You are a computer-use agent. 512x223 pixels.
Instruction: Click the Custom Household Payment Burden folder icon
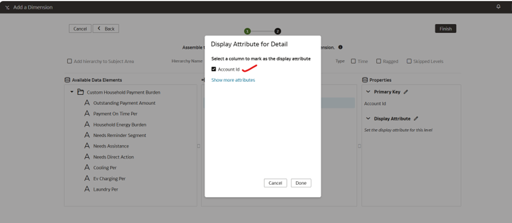point(81,93)
